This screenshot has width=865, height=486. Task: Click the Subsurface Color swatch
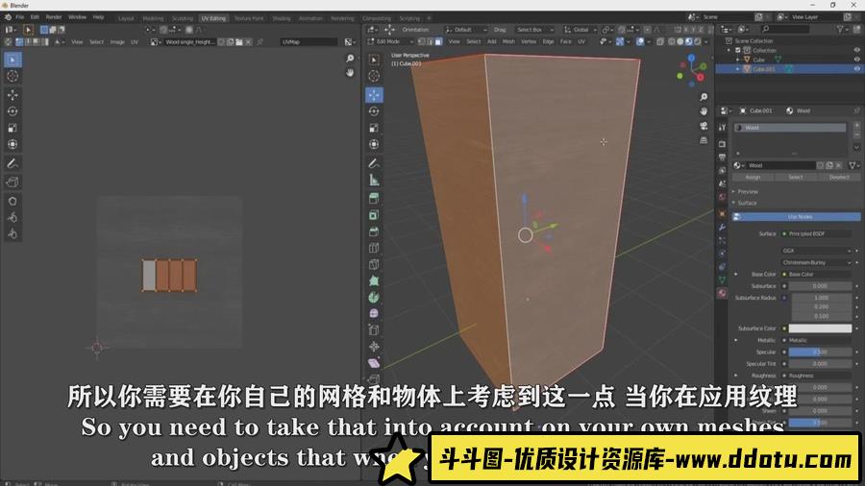820,328
